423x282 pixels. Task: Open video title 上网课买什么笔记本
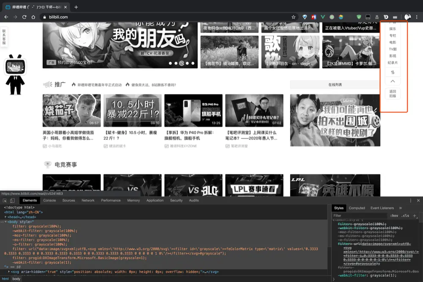coord(251,135)
